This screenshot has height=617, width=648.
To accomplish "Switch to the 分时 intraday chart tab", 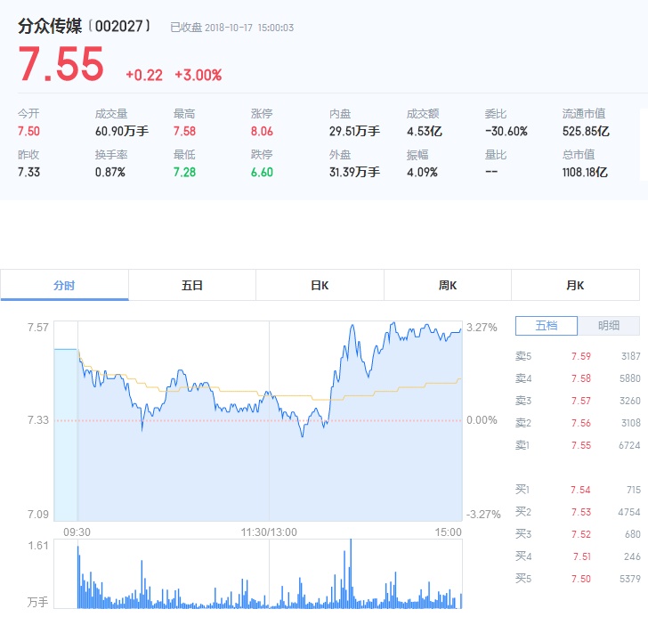I will [64, 285].
